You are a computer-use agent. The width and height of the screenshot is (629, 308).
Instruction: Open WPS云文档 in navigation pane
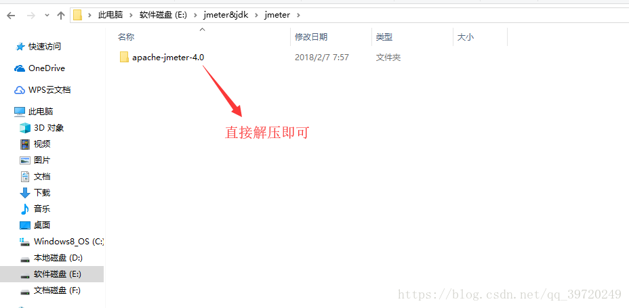pos(43,90)
